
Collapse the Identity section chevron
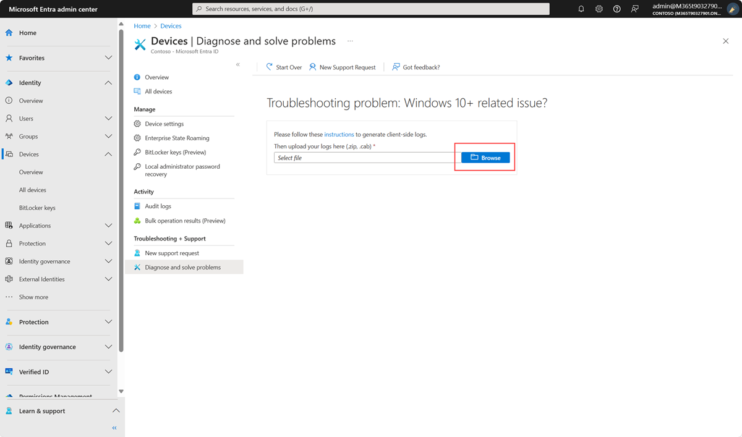108,82
